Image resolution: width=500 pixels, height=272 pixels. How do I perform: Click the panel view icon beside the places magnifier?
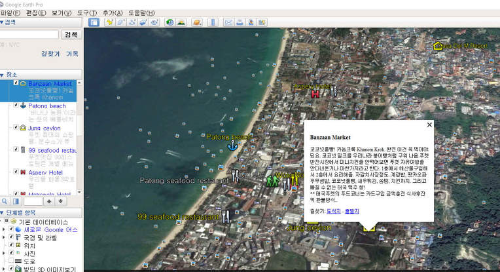16,201
